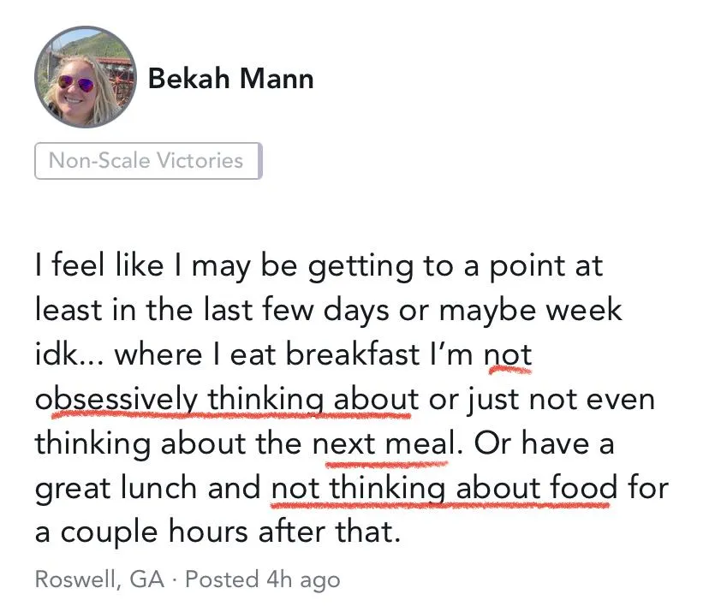Screen dimensions: 709x612
Task: Click the underlined 'not thinking about food' phrase
Action: click(444, 488)
